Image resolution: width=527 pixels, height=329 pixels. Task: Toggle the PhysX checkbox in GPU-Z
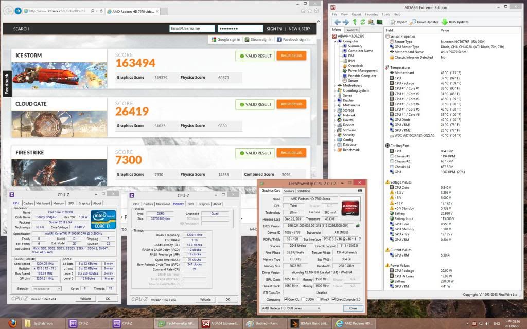pyautogui.click(x=318, y=300)
